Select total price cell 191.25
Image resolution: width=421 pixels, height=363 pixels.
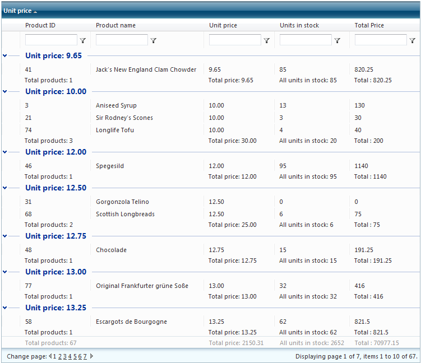(x=364, y=250)
